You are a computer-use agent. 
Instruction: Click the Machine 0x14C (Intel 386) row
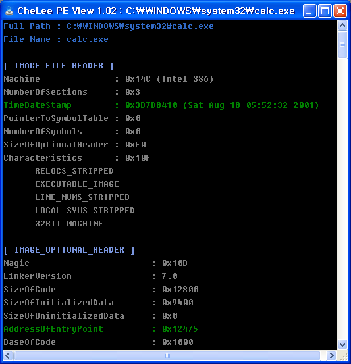click(109, 79)
